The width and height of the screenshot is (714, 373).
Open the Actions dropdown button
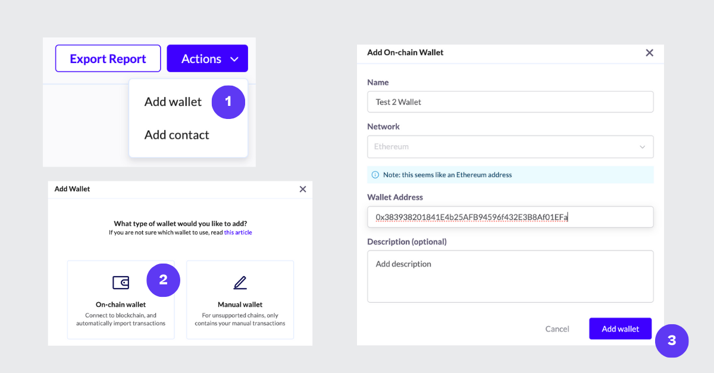pyautogui.click(x=207, y=58)
